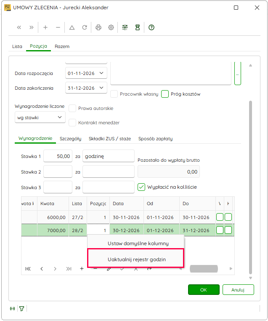Click the Stawka 1 unit field with godzinę

coord(109,156)
